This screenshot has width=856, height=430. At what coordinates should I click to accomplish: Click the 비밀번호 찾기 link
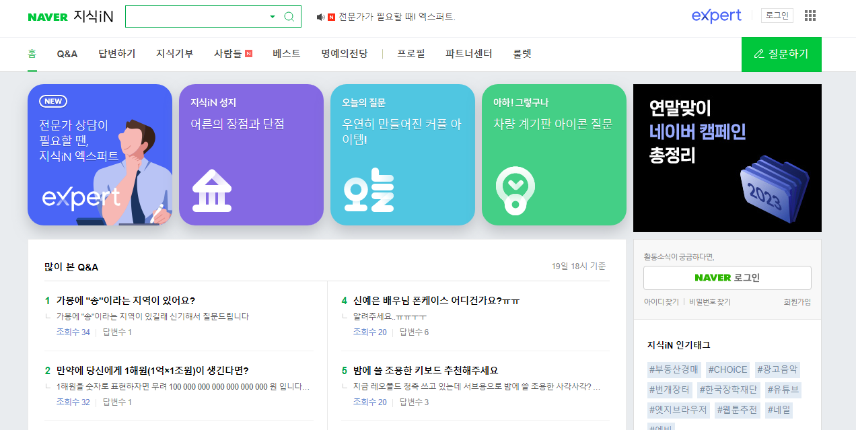point(710,302)
